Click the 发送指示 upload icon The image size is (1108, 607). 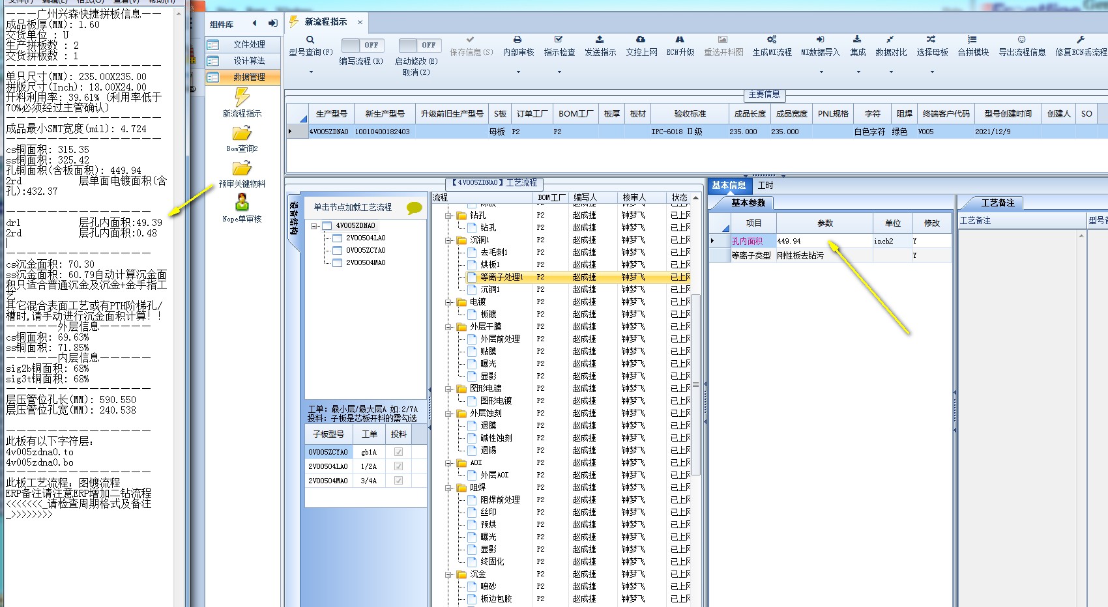(600, 40)
